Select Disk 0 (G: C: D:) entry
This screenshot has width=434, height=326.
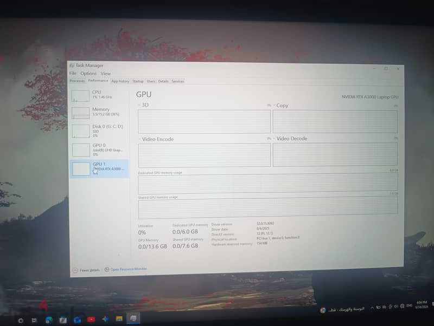(99, 131)
